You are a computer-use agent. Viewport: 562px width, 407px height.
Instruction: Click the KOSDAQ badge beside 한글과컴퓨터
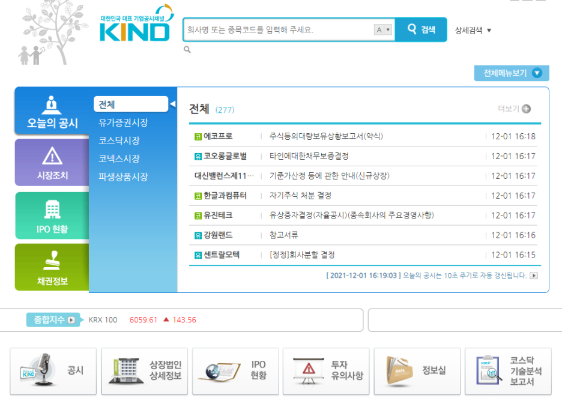tap(198, 196)
